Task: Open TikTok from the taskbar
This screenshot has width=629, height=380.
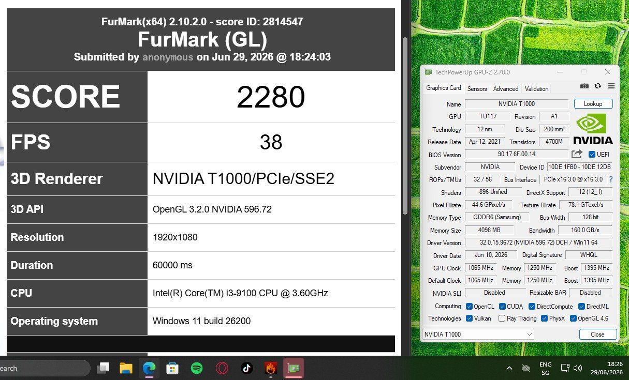Action: point(246,368)
